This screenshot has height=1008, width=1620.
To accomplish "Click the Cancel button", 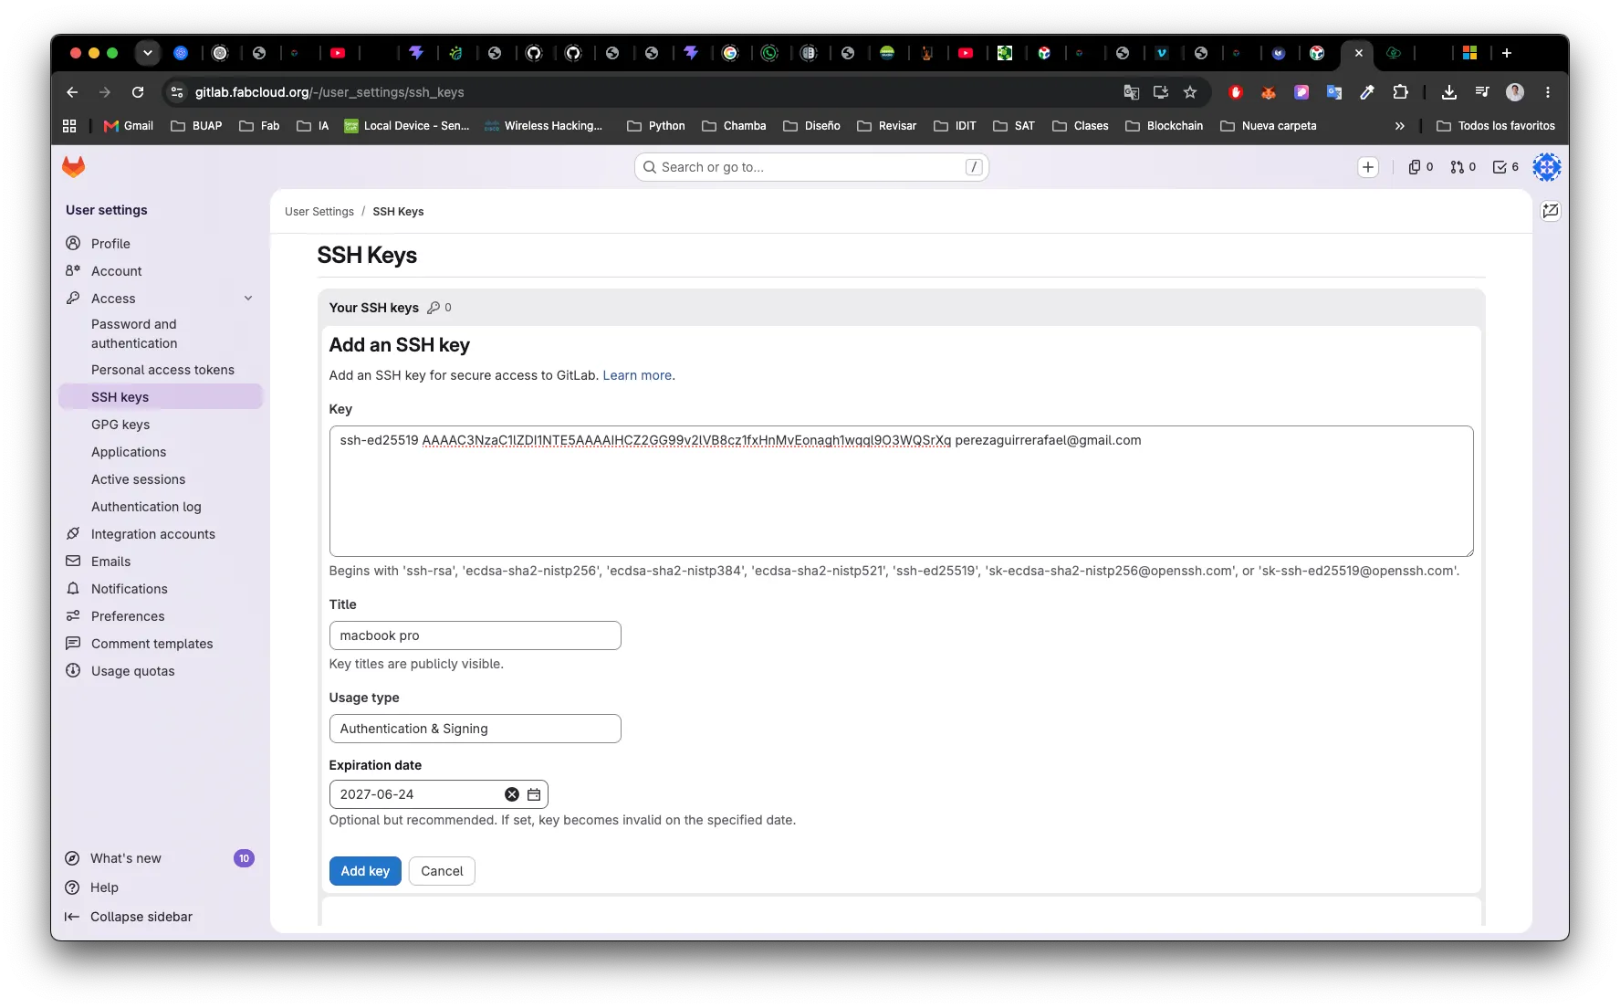I will (x=442, y=871).
